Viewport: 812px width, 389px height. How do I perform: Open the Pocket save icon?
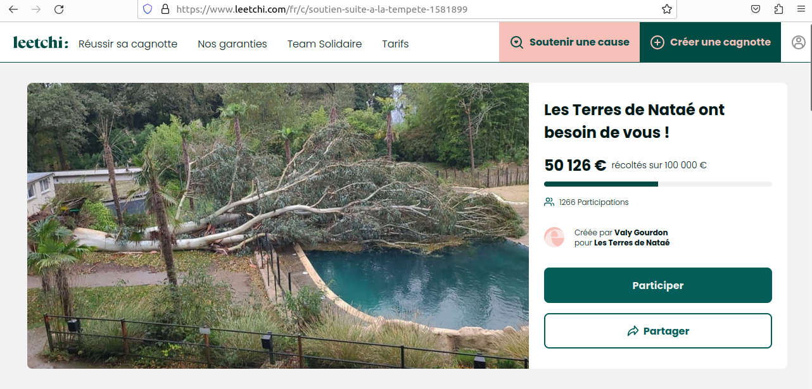[x=756, y=9]
